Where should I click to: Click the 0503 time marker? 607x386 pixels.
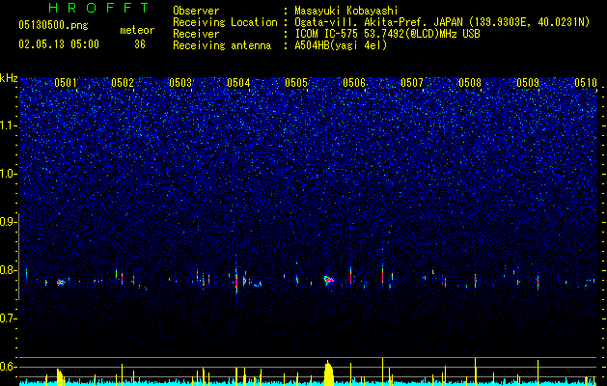pos(180,83)
